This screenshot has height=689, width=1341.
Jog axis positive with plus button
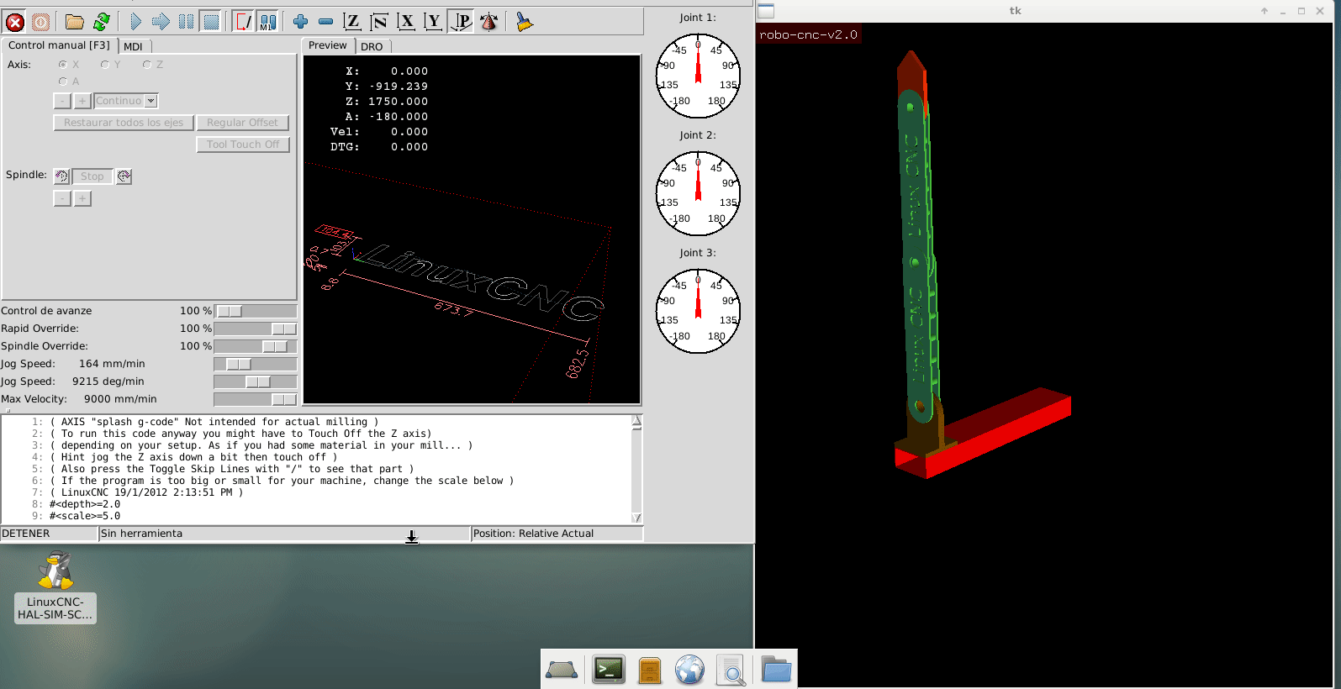point(82,101)
